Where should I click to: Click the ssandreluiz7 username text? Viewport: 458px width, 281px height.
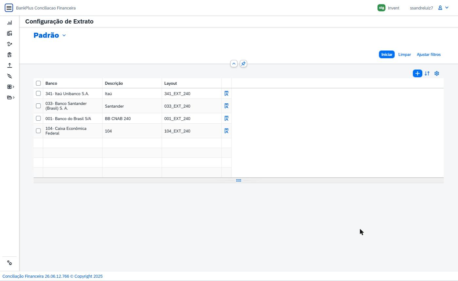[421, 8]
